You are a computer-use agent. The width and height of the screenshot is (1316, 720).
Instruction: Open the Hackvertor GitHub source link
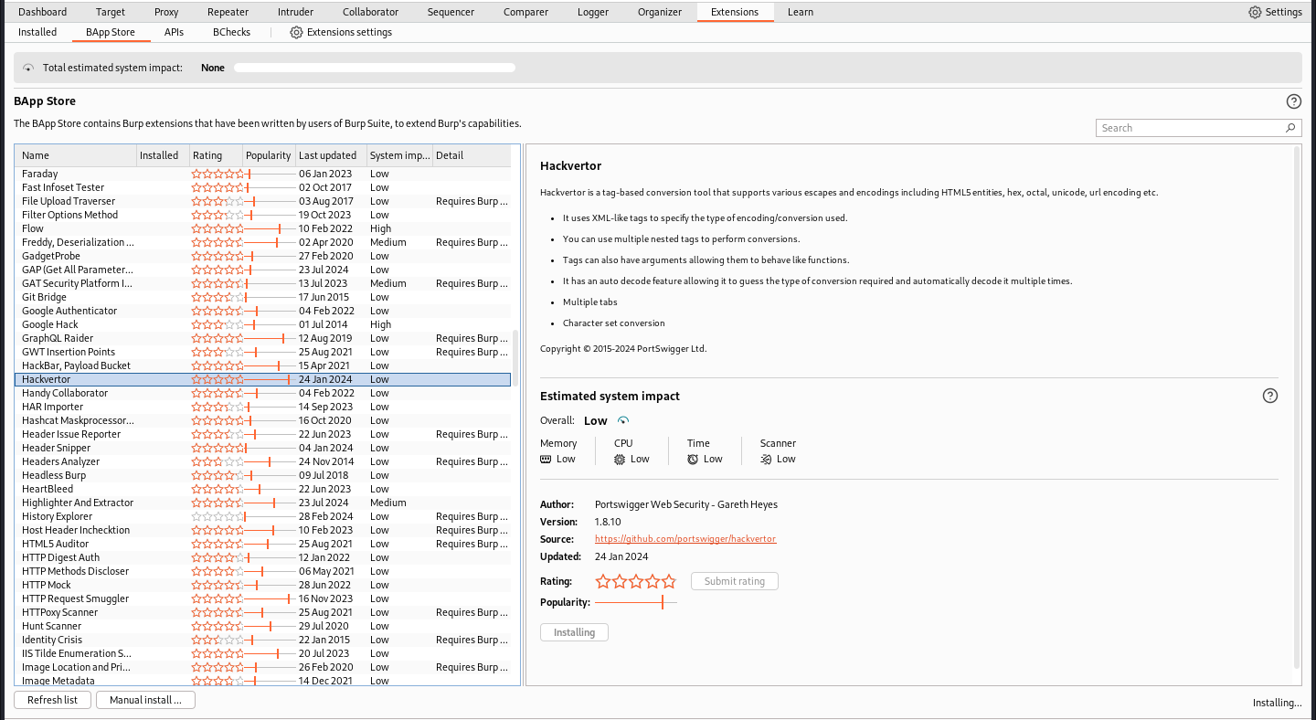pyautogui.click(x=685, y=539)
